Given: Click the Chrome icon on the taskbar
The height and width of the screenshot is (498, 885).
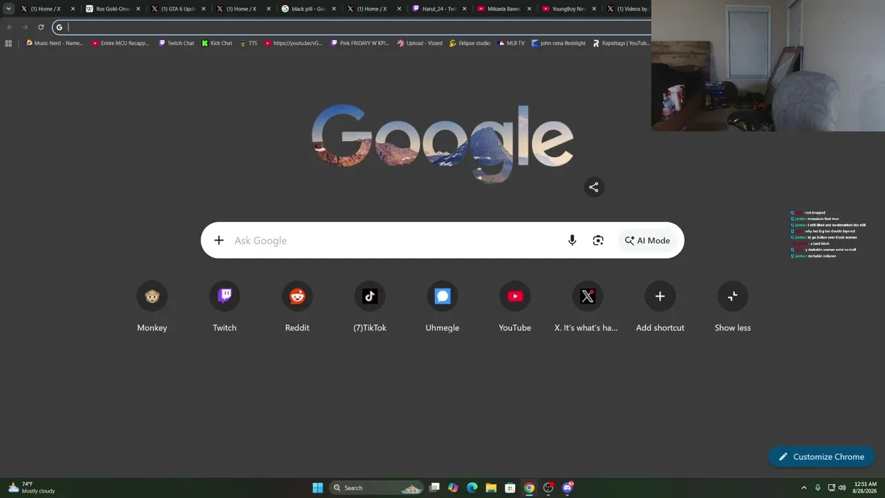Looking at the screenshot, I should (x=529, y=488).
